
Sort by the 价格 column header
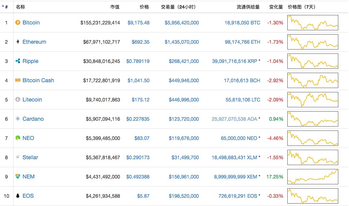pos(144,7)
